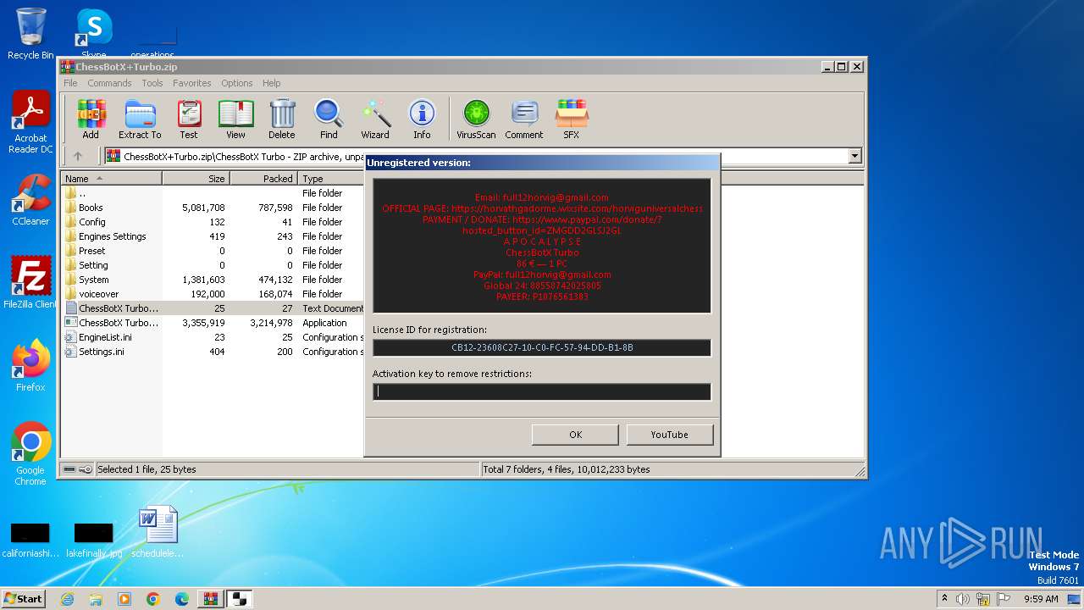Open Chrome from the taskbar
1084x610 pixels.
coord(153,599)
